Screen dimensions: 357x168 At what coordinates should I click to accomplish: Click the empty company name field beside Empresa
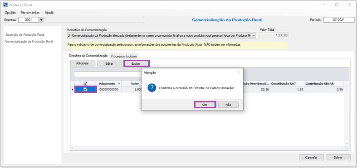(x=95, y=20)
